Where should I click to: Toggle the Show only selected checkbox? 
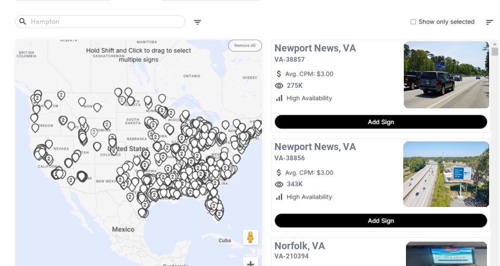tap(413, 22)
